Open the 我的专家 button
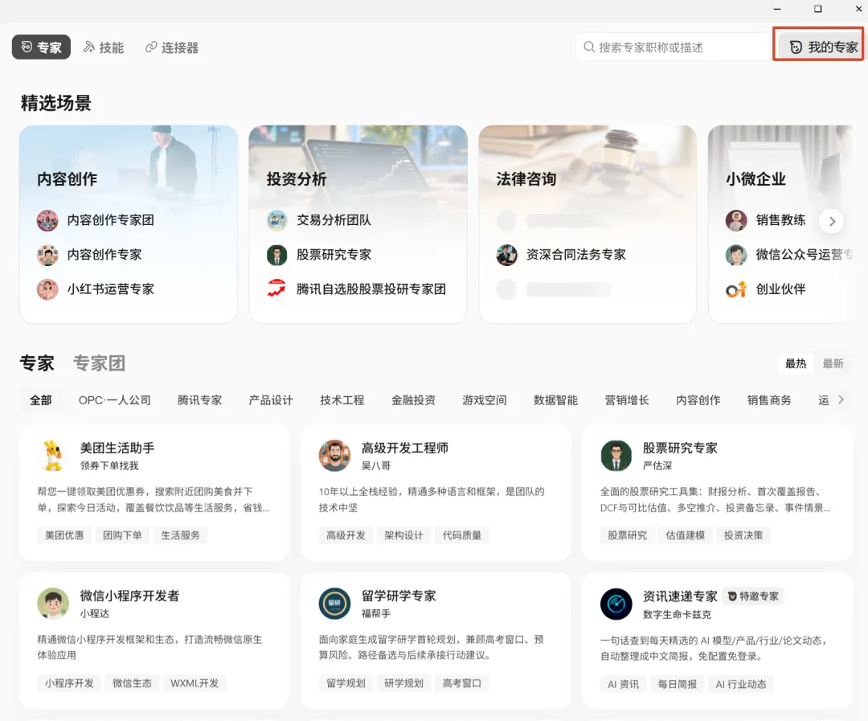Image resolution: width=868 pixels, height=721 pixels. point(820,47)
